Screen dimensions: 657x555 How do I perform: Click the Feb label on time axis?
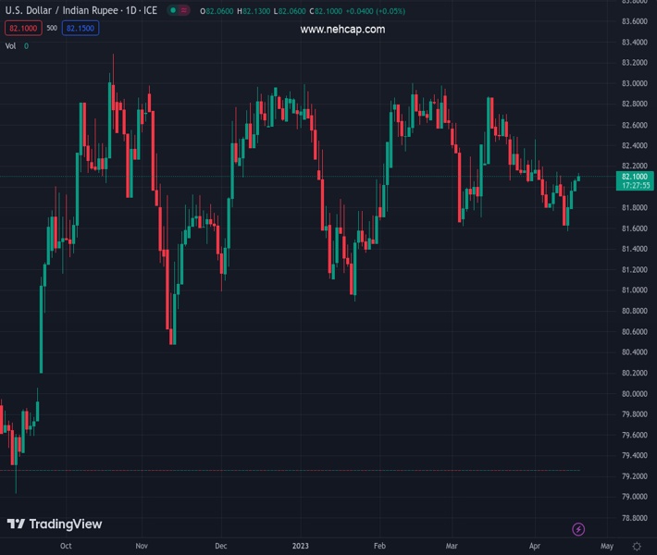point(379,547)
